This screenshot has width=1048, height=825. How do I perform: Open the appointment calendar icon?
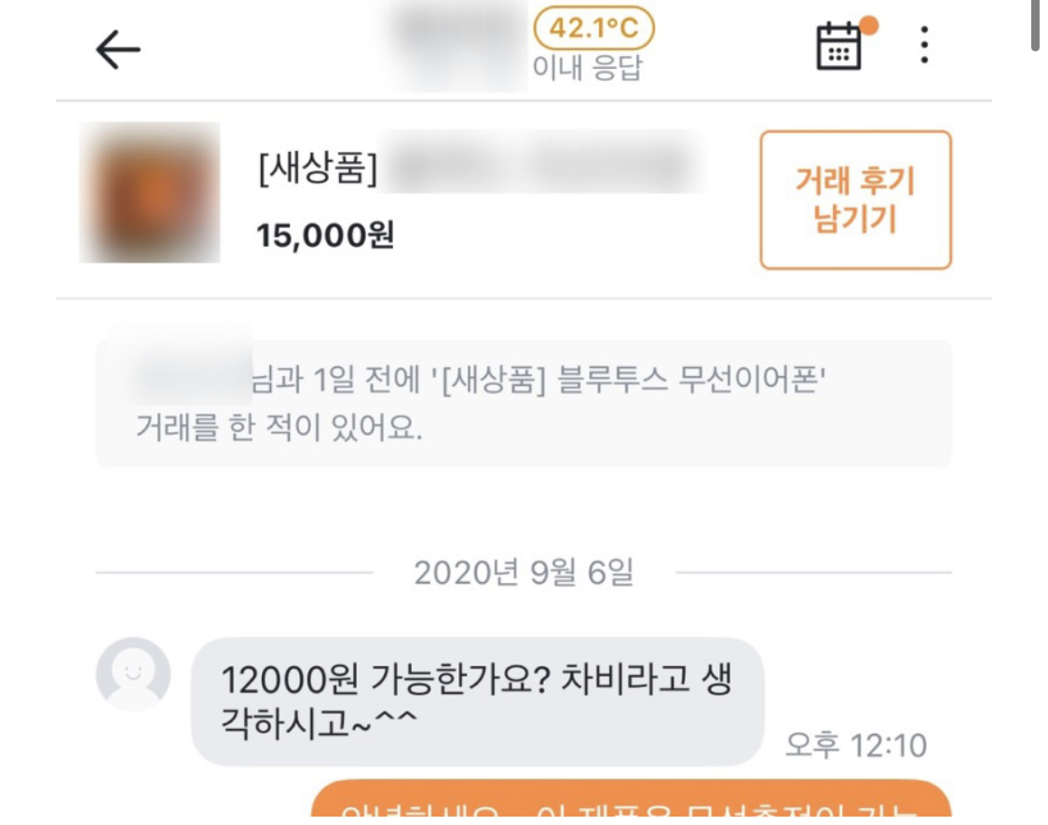tap(838, 47)
